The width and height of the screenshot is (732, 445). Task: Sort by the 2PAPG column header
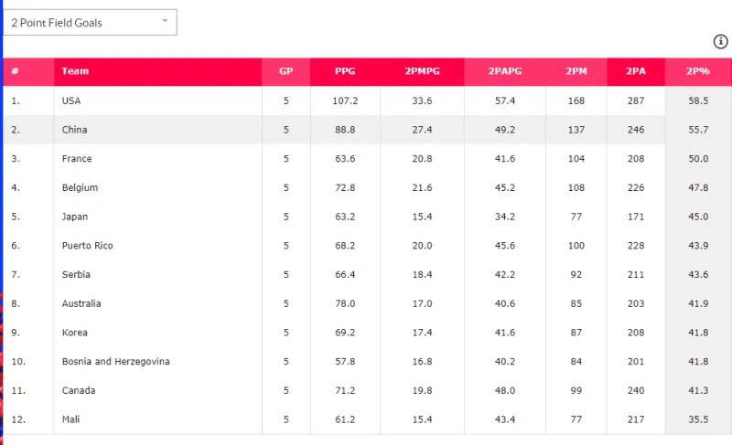pos(505,71)
